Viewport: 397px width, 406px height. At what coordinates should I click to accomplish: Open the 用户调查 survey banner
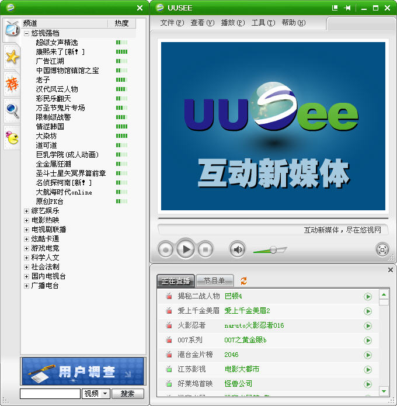tap(83, 371)
